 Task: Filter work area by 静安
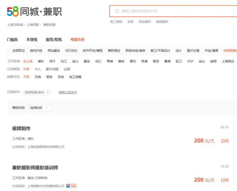(121, 61)
